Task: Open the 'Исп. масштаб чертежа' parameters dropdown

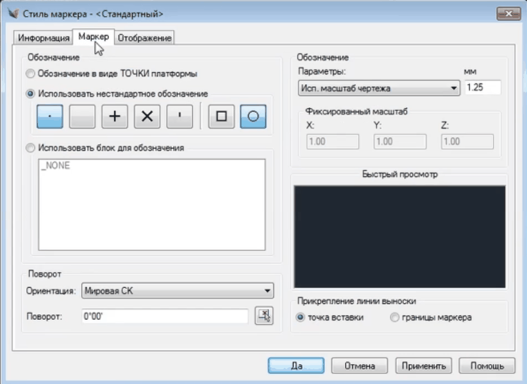Action: pos(379,88)
